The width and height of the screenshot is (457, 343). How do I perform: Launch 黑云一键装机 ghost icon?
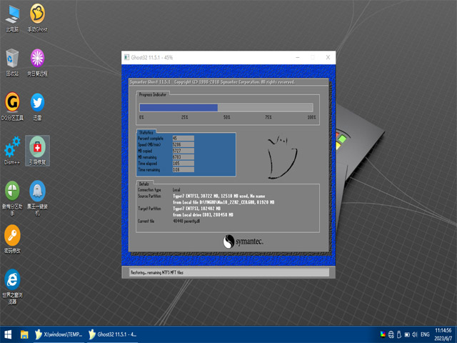coord(37,199)
